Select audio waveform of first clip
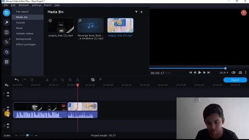This screenshot has width=249, height=140. (x=40, y=114)
